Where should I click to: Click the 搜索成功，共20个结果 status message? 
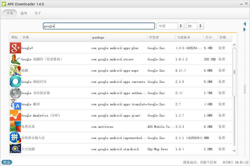pyautogui.click(x=200, y=162)
